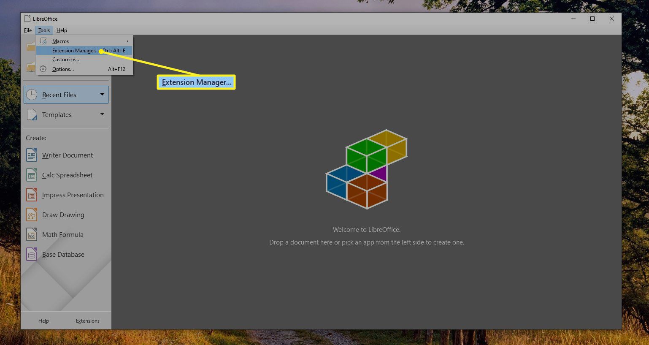Open Options from the Tools menu
649x345 pixels.
84,69
